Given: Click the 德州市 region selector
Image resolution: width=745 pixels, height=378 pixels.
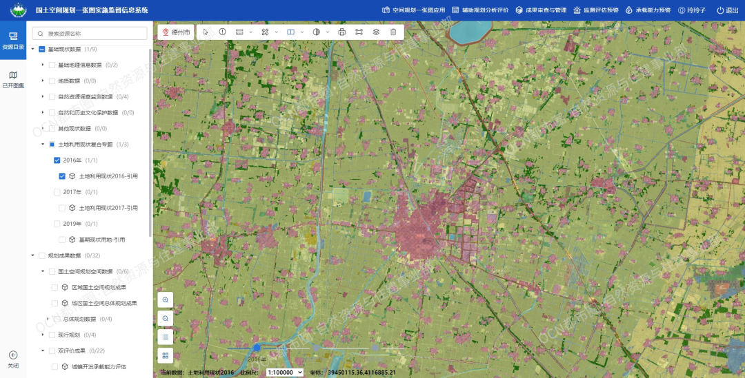Looking at the screenshot, I should pos(177,32).
